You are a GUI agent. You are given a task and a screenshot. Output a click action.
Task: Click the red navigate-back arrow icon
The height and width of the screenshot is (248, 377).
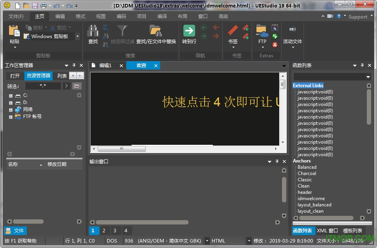click(216, 27)
